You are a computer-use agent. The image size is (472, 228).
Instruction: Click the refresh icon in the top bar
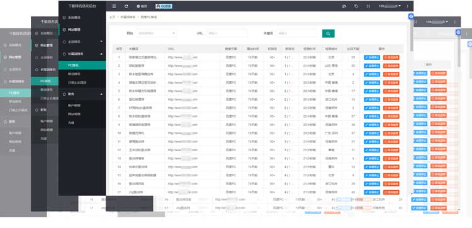[x=126, y=6]
